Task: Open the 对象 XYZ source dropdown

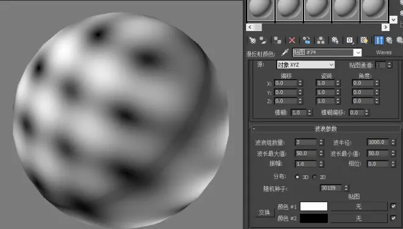Action: pyautogui.click(x=332, y=65)
